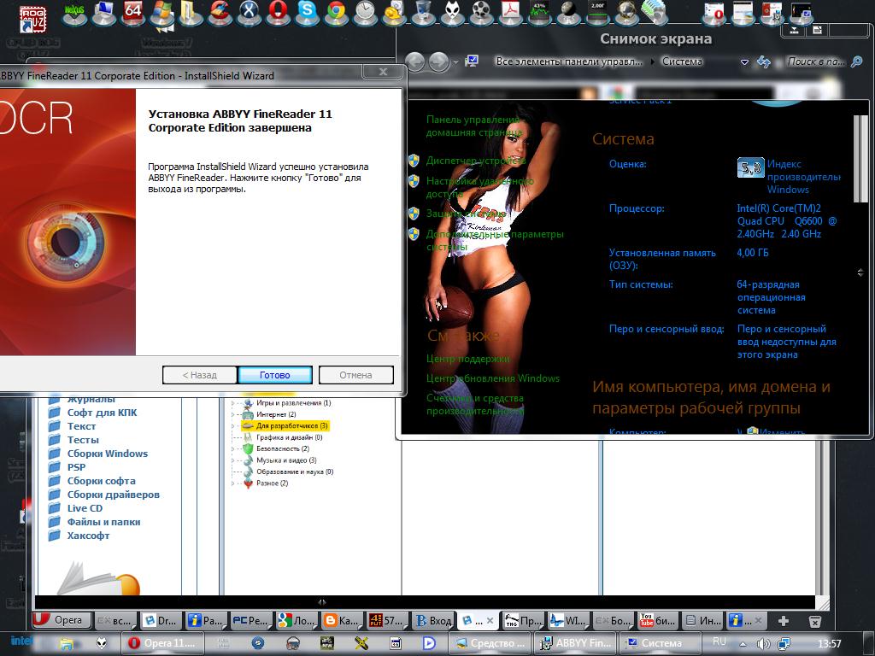The width and height of the screenshot is (875, 656).
Task: Open the folder icon in the dock
Action: point(191,12)
